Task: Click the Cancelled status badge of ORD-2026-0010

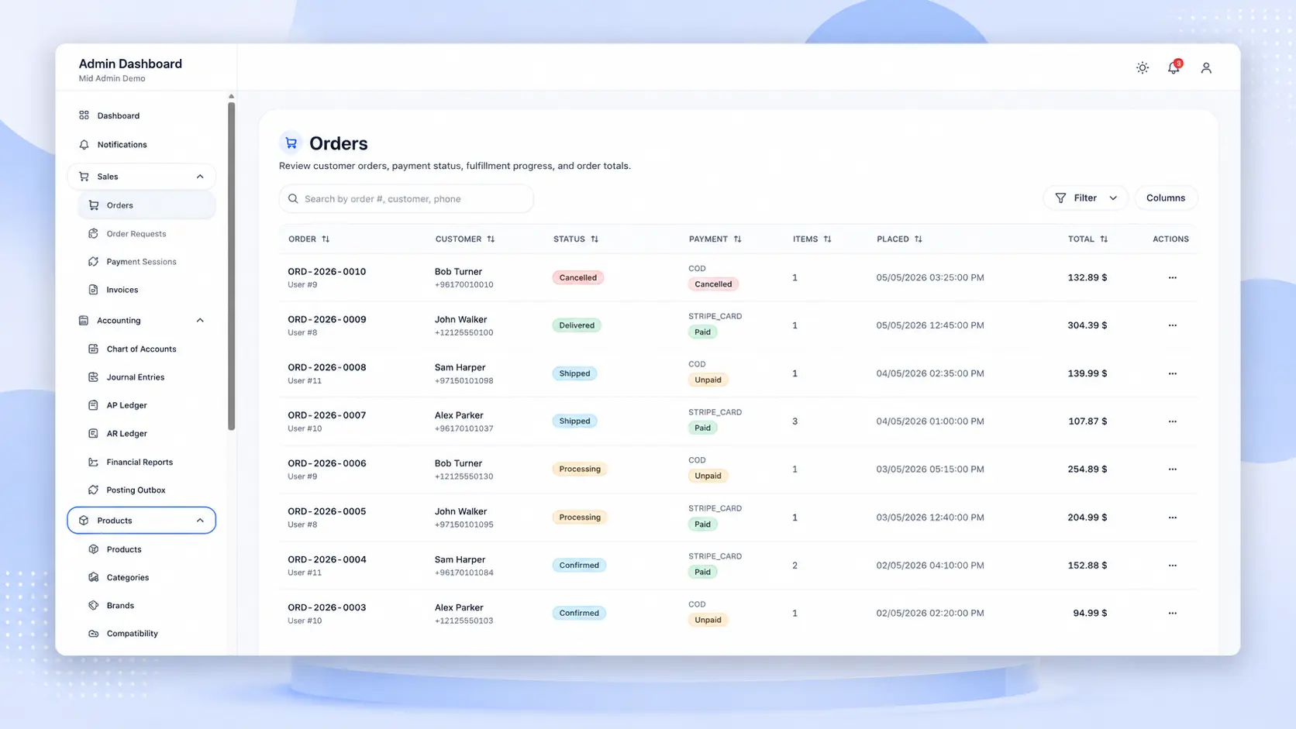Action: coord(577,277)
